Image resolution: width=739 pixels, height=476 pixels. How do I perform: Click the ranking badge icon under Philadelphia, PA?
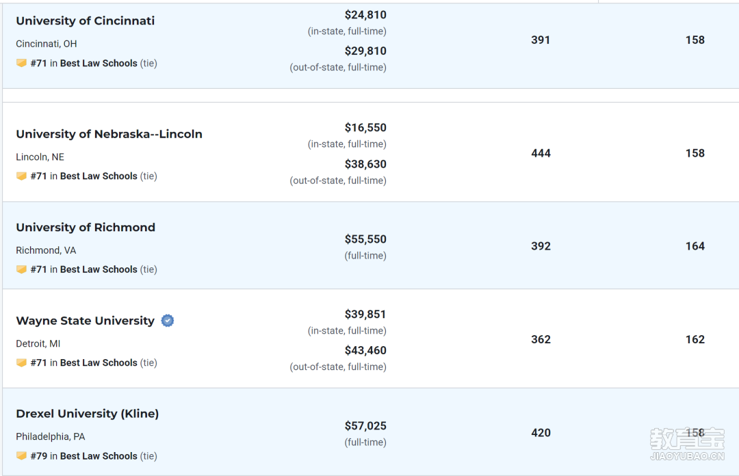coord(21,455)
